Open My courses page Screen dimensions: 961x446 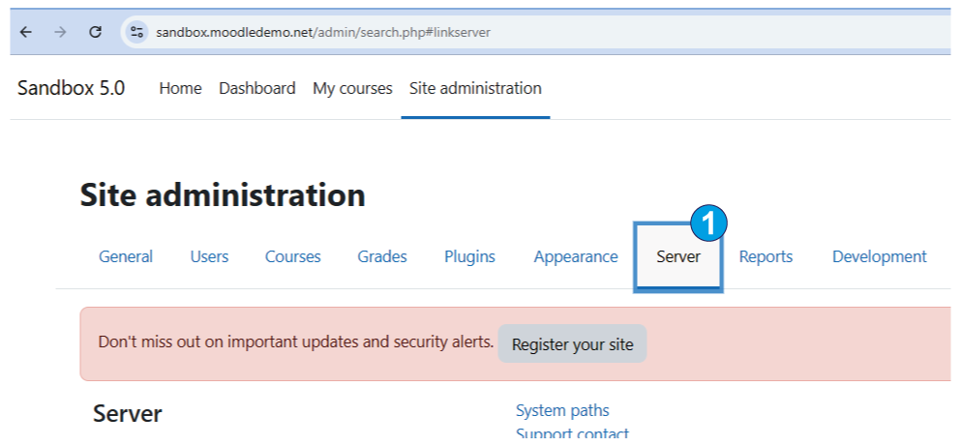352,88
